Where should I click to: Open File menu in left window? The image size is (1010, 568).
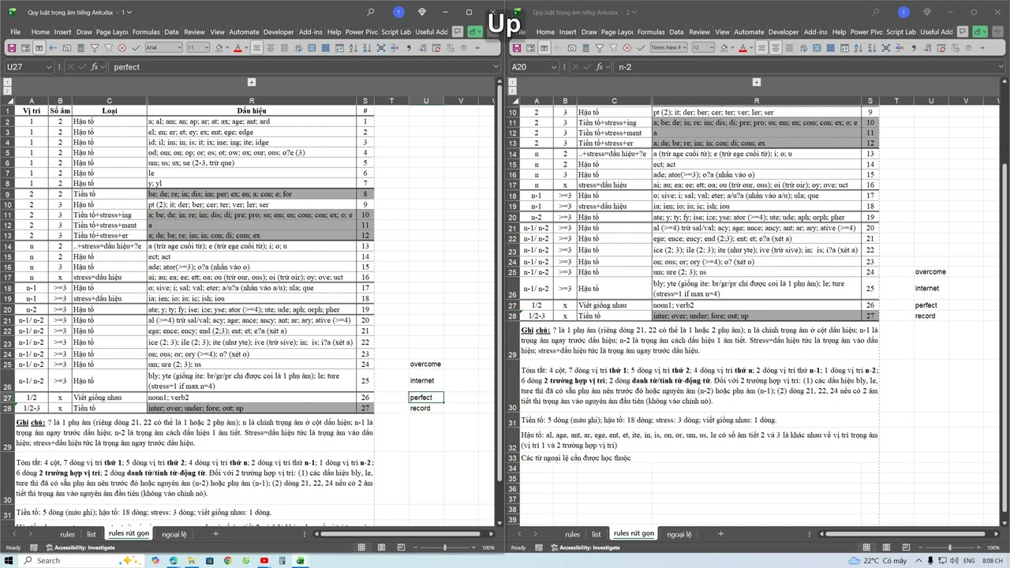[15, 32]
